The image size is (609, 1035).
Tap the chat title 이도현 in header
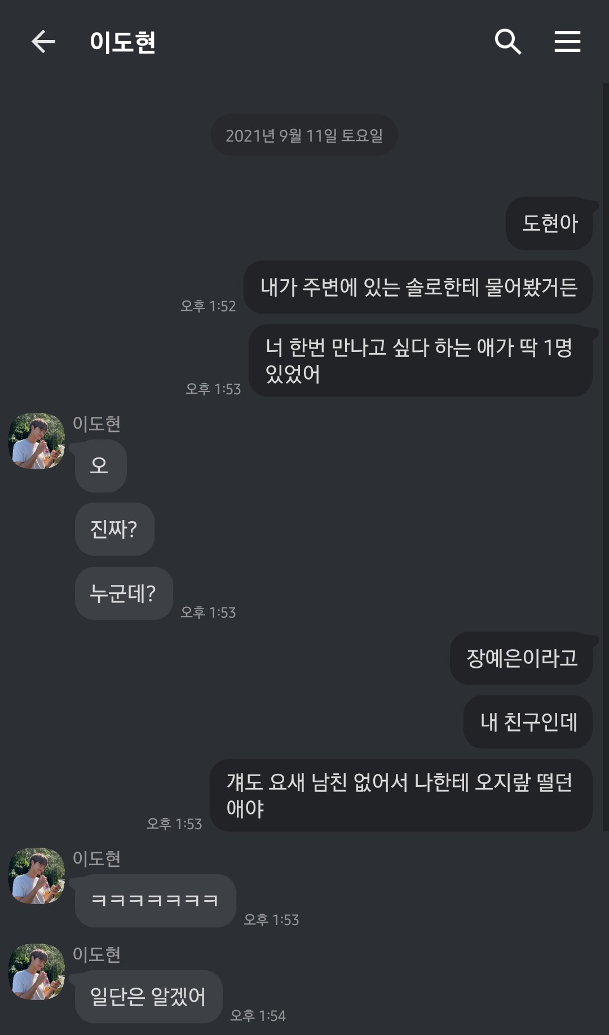click(123, 42)
